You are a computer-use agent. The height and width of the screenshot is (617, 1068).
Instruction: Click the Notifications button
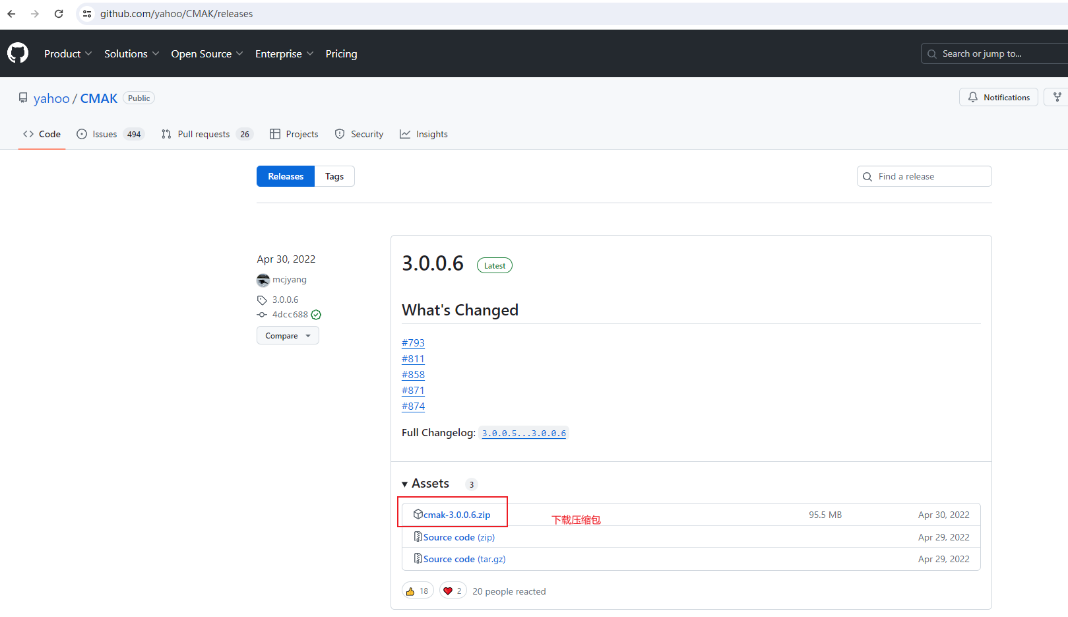(999, 97)
